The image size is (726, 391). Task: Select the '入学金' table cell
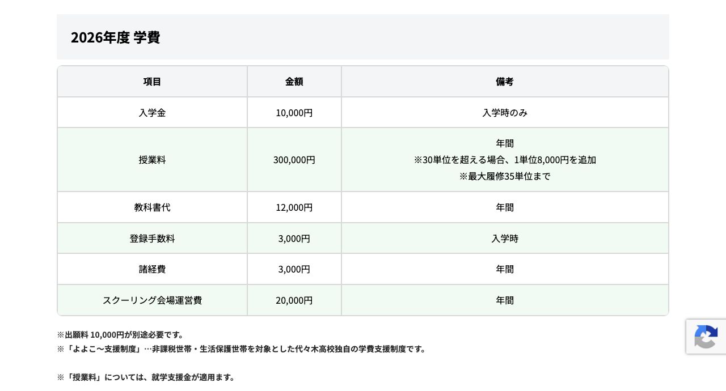tap(152, 113)
